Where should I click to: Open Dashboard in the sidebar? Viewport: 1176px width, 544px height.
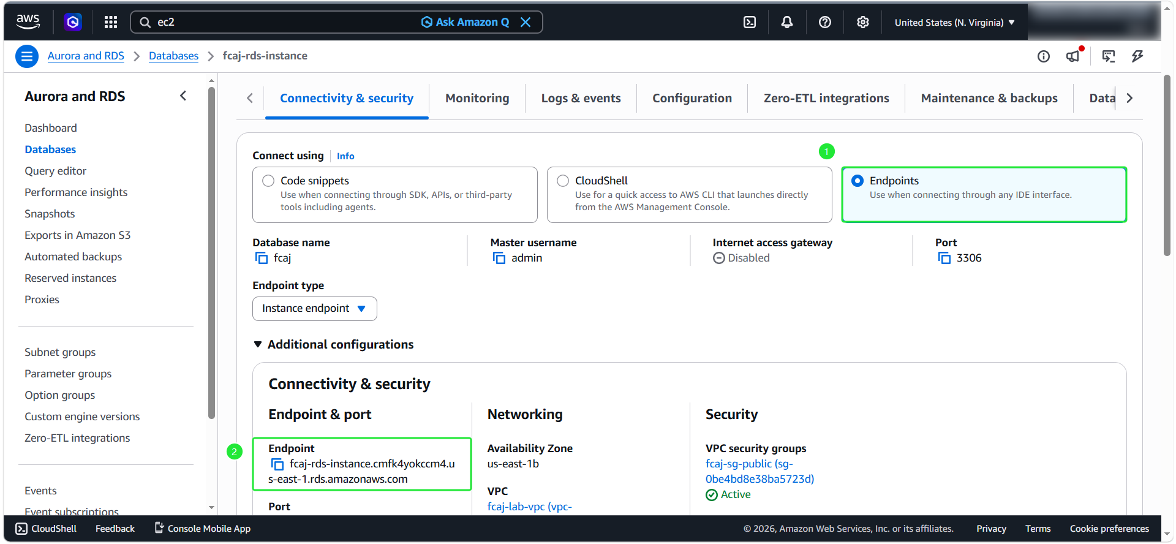coord(51,128)
